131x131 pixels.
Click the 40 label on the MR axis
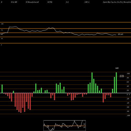pos(128,86)
